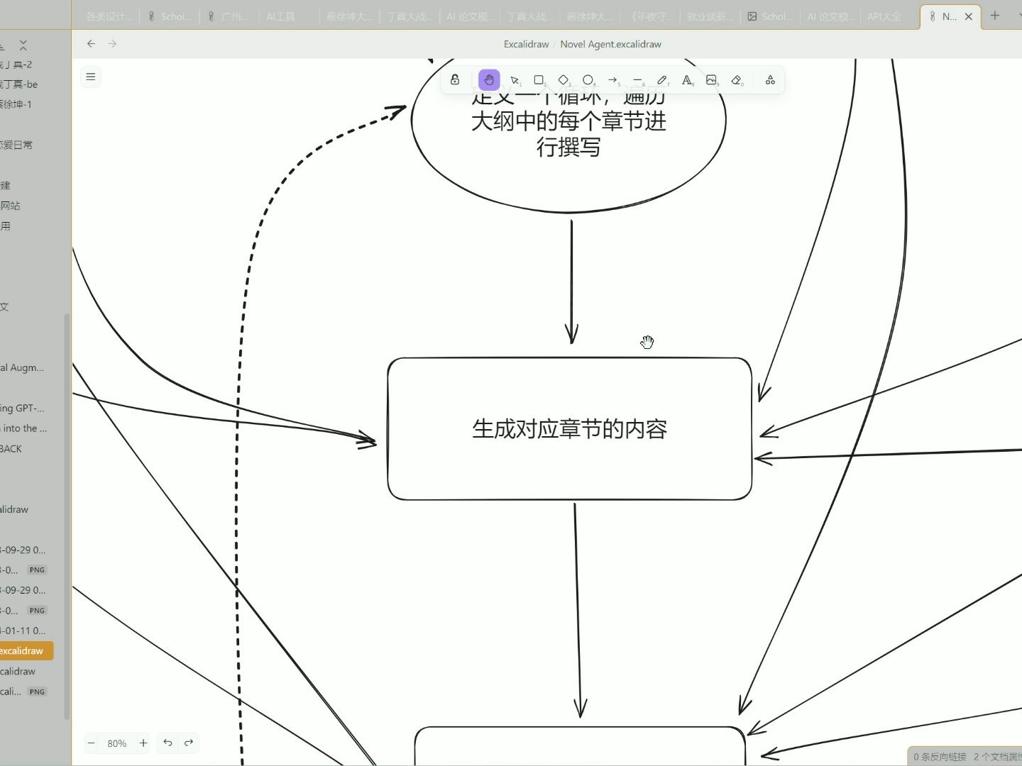
Task: Switch to the API大全 tab
Action: [x=884, y=16]
